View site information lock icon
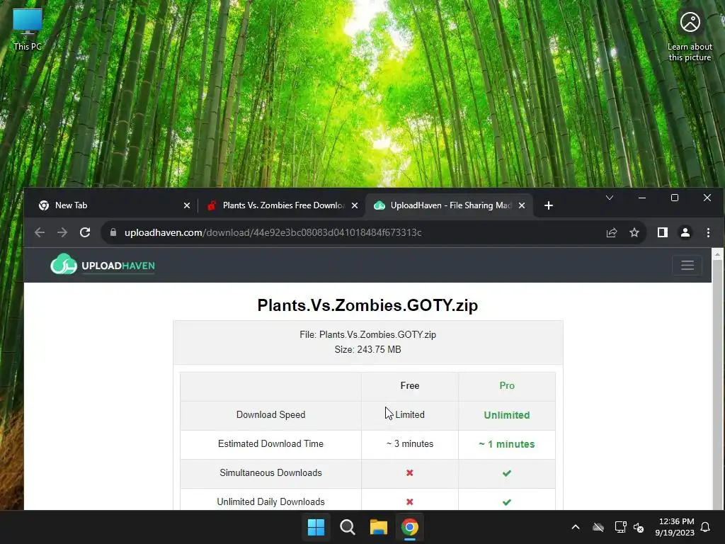 113,232
